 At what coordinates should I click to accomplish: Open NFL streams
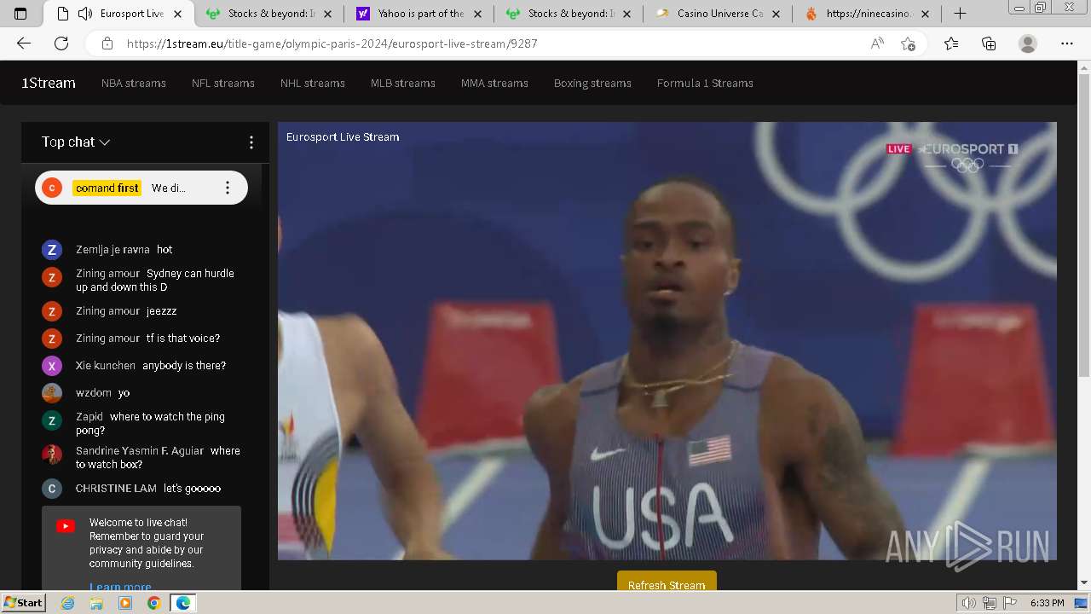(223, 83)
